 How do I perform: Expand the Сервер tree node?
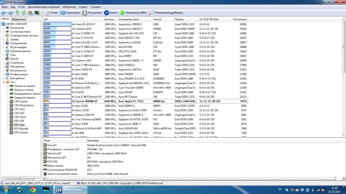3,40
